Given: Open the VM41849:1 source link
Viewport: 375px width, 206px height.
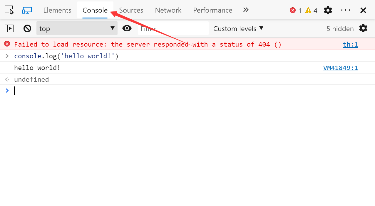Looking at the screenshot, I should tap(341, 68).
